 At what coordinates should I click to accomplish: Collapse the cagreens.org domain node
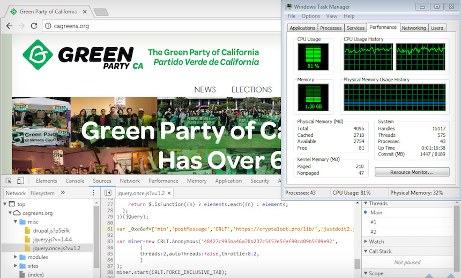point(10,213)
